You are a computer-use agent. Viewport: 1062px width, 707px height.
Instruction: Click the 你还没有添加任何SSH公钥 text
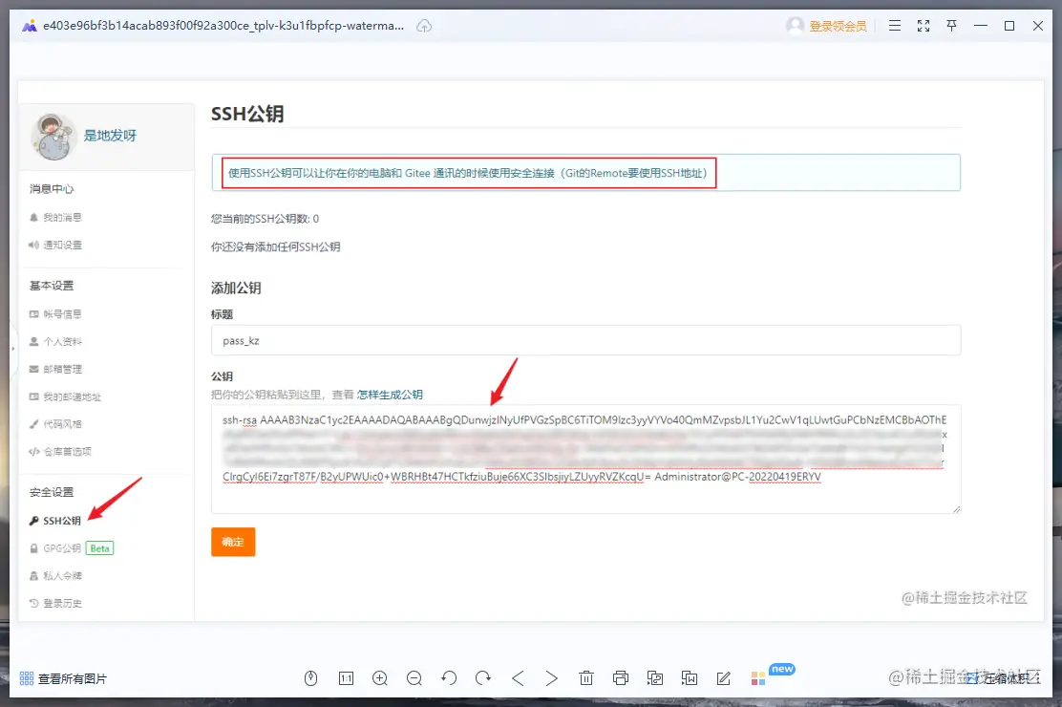[x=276, y=246]
